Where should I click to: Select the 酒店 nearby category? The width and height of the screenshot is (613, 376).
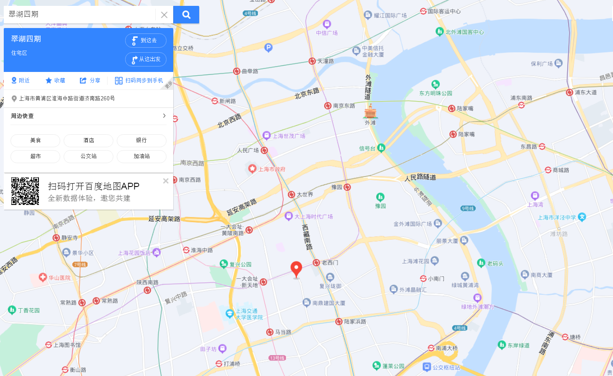89,141
